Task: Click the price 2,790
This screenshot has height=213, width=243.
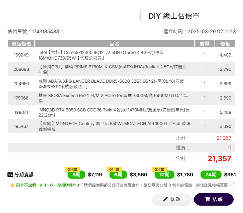Action: click(x=226, y=69)
